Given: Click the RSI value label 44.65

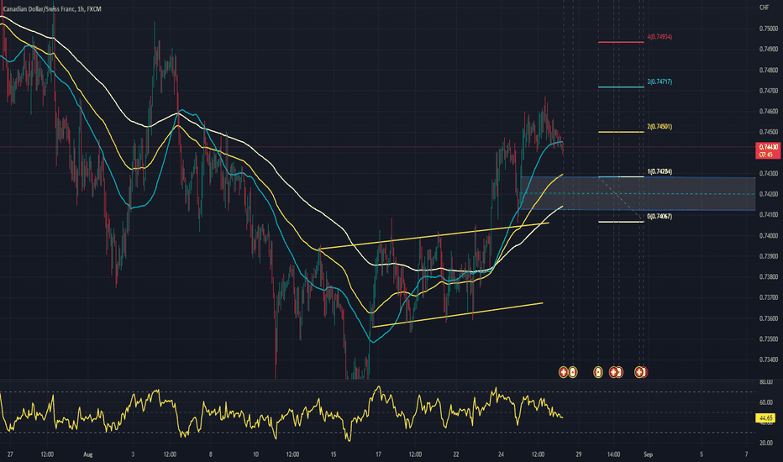Looking at the screenshot, I should (x=766, y=417).
